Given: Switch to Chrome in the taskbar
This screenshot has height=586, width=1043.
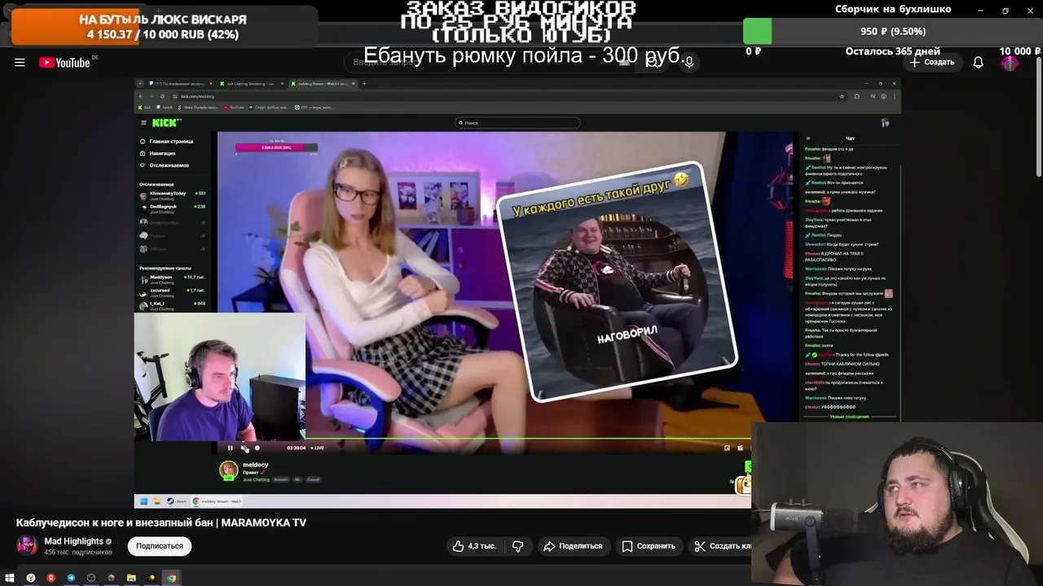Looking at the screenshot, I should tap(172, 578).
